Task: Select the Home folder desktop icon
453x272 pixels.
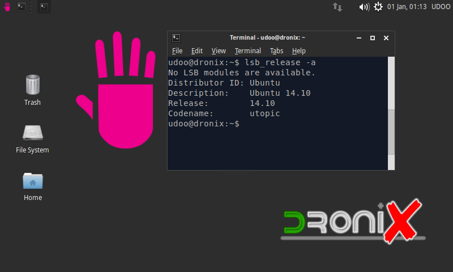Action: tap(33, 187)
